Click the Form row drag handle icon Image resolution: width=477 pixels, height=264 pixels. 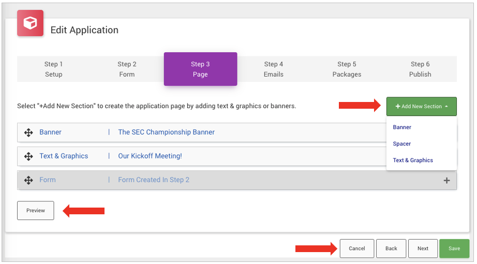28,180
